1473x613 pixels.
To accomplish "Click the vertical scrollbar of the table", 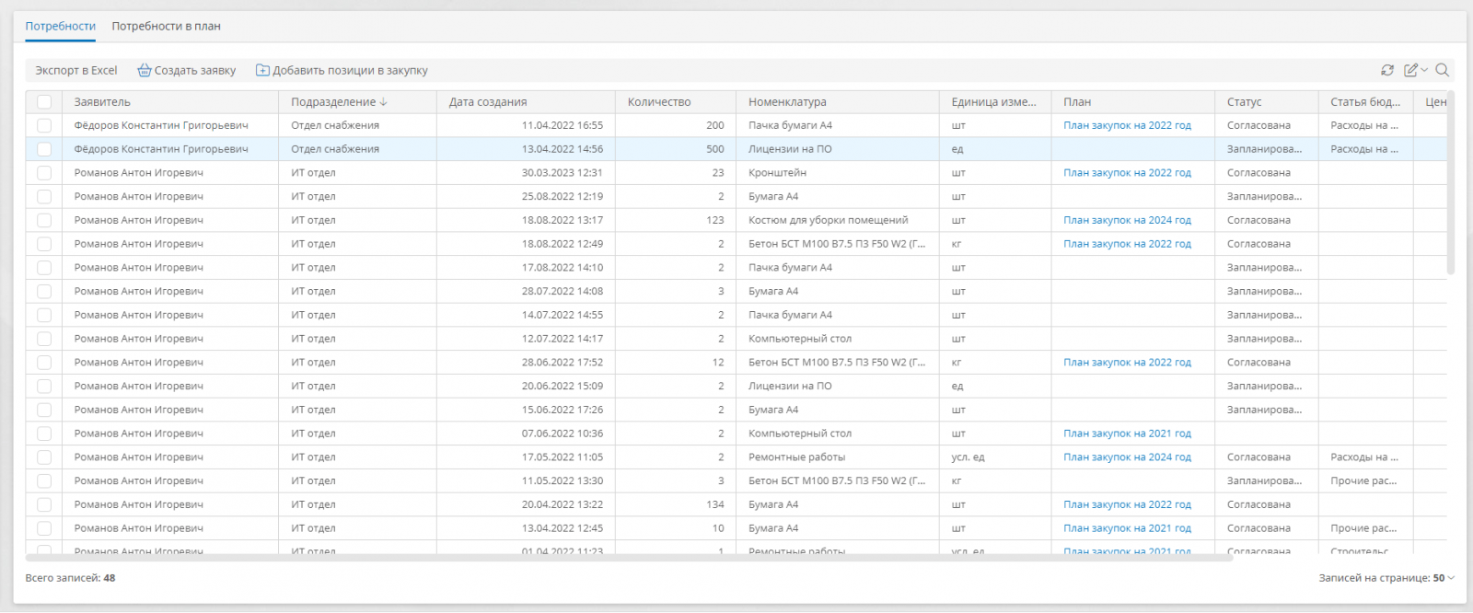I will [1451, 184].
